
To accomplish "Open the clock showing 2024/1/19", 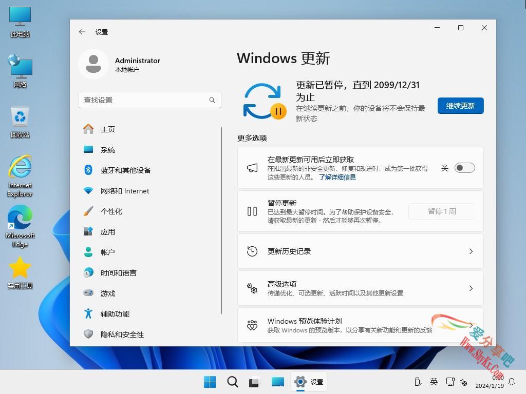I will (490, 382).
